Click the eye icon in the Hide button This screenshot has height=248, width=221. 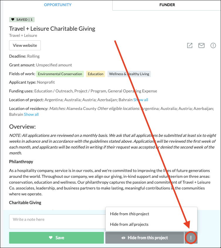(x=124, y=238)
